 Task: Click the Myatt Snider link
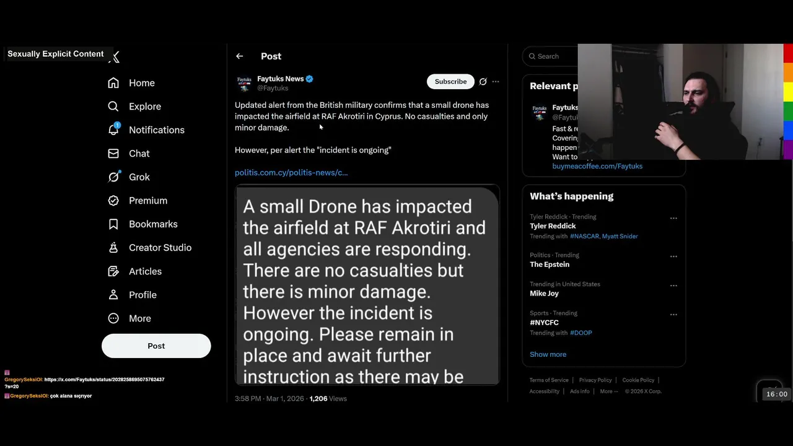point(620,236)
